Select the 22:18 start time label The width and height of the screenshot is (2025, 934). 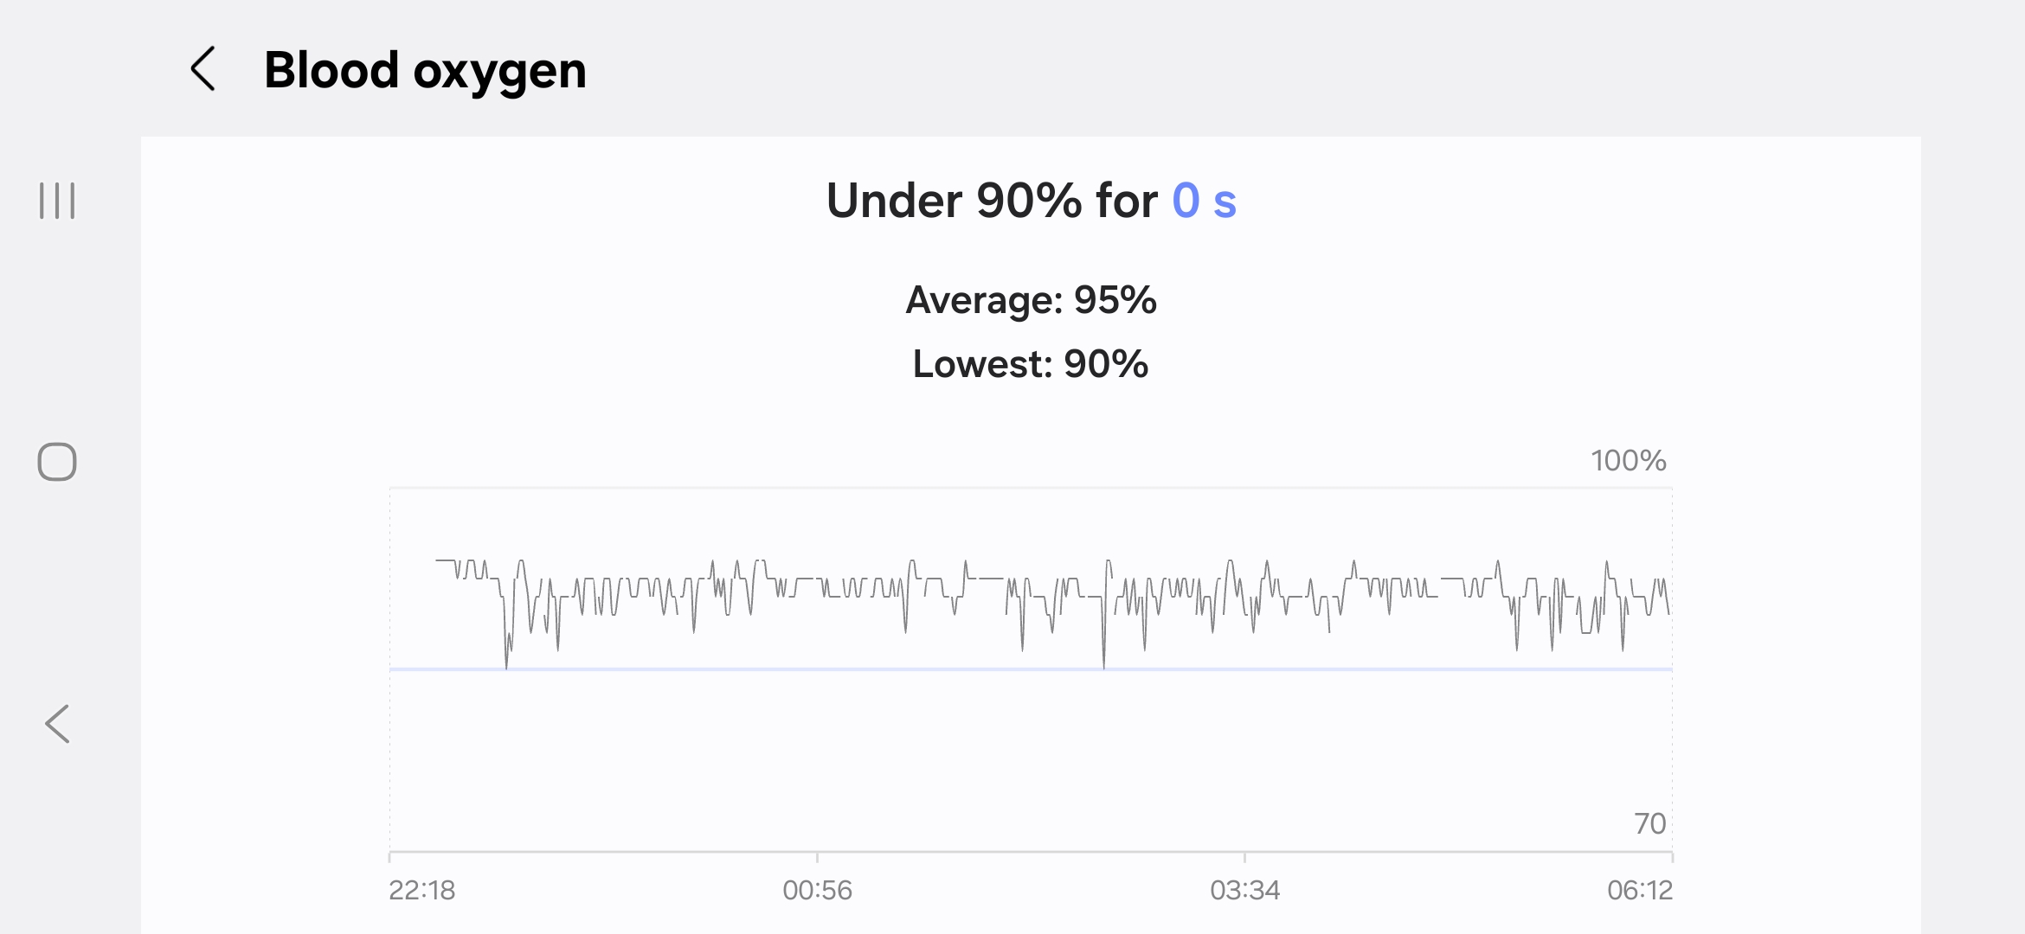(x=421, y=890)
